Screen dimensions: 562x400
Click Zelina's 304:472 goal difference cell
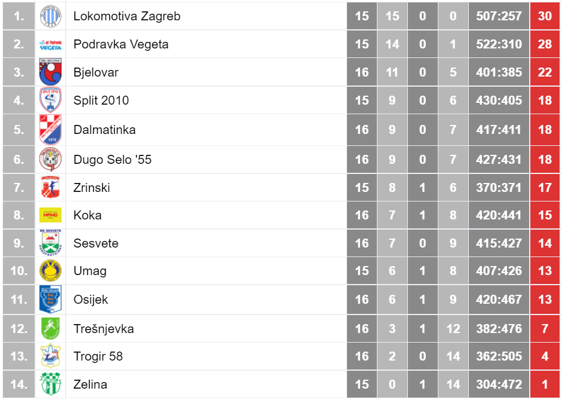tap(499, 384)
